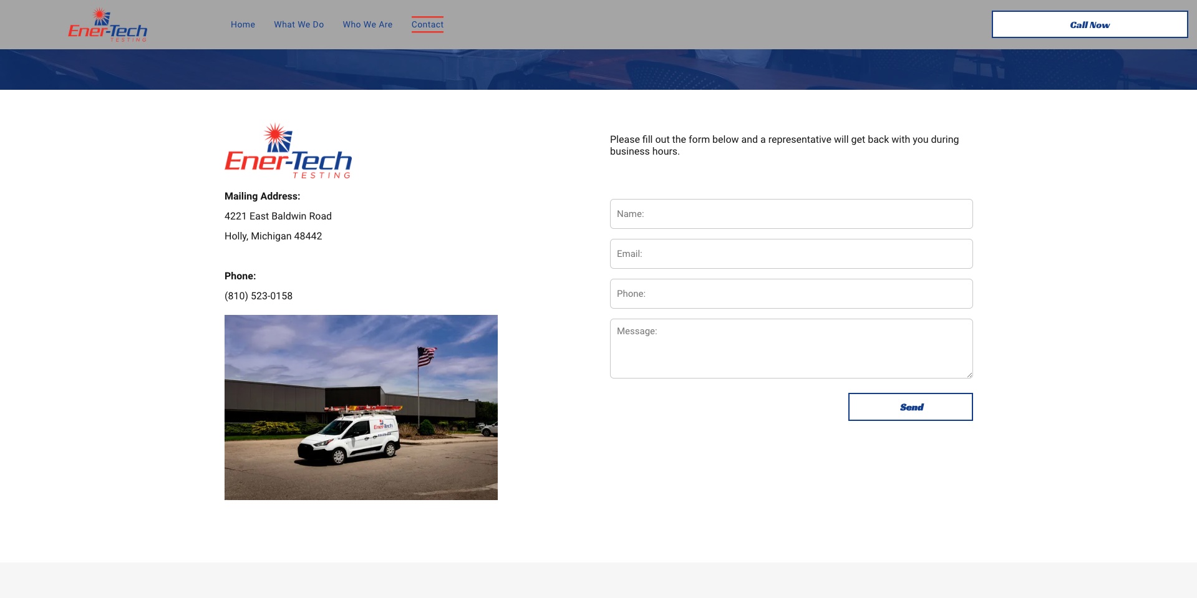Select the Contact nav item
This screenshot has width=1197, height=598.
427,24
